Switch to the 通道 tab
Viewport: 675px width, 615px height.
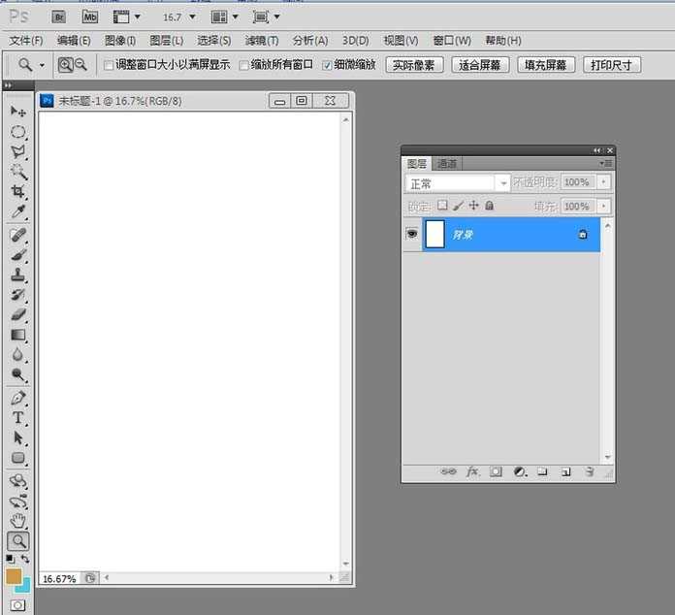tap(447, 164)
